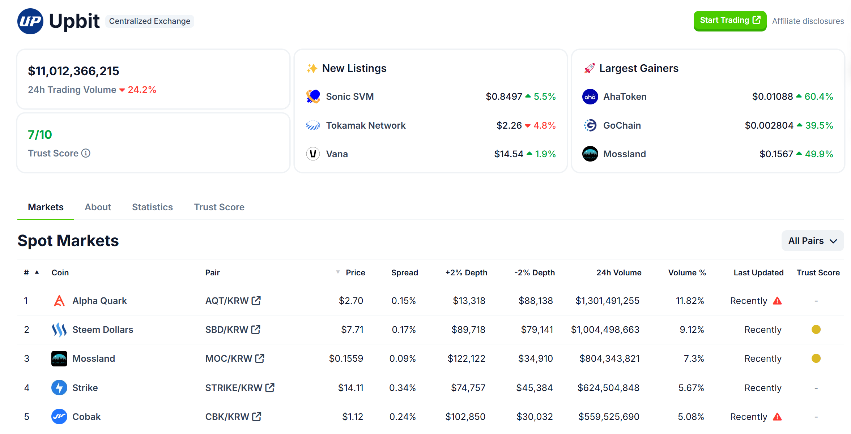Open the MOC/KRW pair link
This screenshot has height=434, width=851.
coord(229,358)
